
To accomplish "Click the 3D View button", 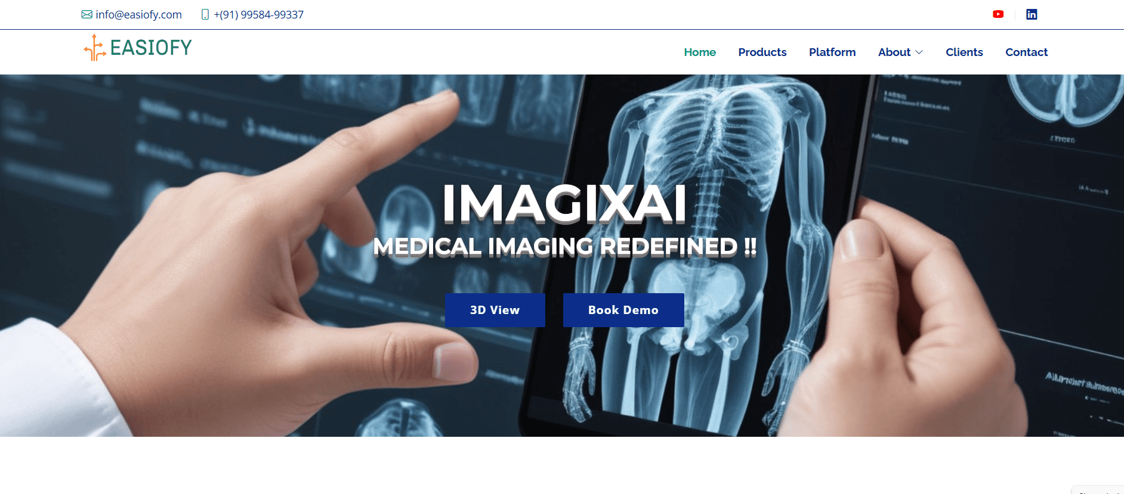I will (x=495, y=310).
